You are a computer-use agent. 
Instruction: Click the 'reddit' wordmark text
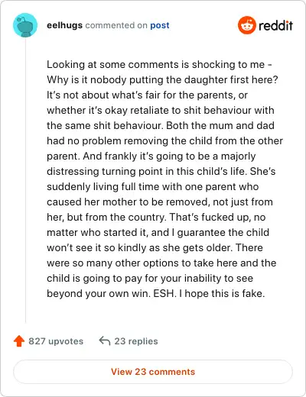pyautogui.click(x=275, y=25)
